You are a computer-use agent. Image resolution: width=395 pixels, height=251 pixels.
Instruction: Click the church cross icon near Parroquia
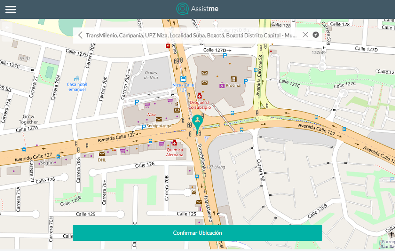391,235
